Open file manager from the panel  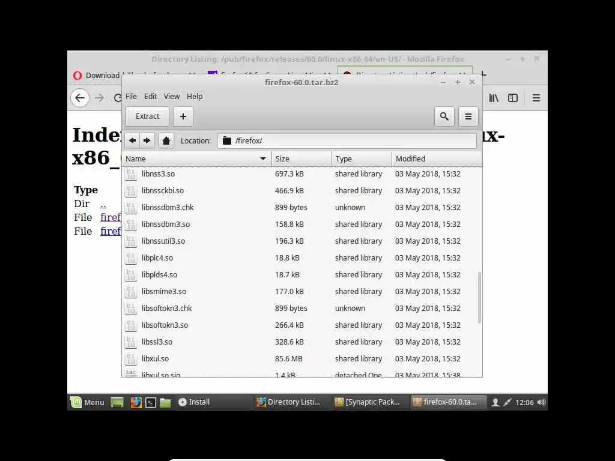pyautogui.click(x=165, y=402)
